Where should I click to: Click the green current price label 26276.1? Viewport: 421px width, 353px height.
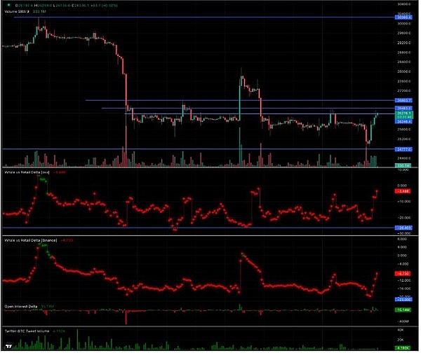404,115
